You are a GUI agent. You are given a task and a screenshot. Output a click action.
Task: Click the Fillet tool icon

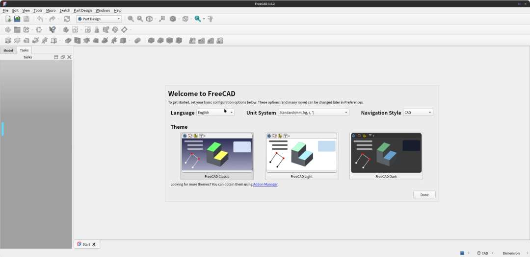point(151,41)
